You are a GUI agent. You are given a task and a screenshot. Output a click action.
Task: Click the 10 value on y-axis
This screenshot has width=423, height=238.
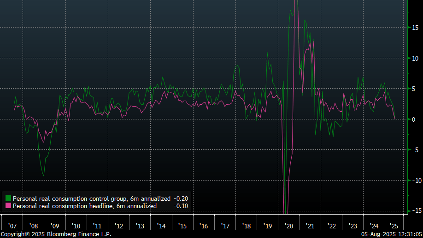click(x=415, y=58)
